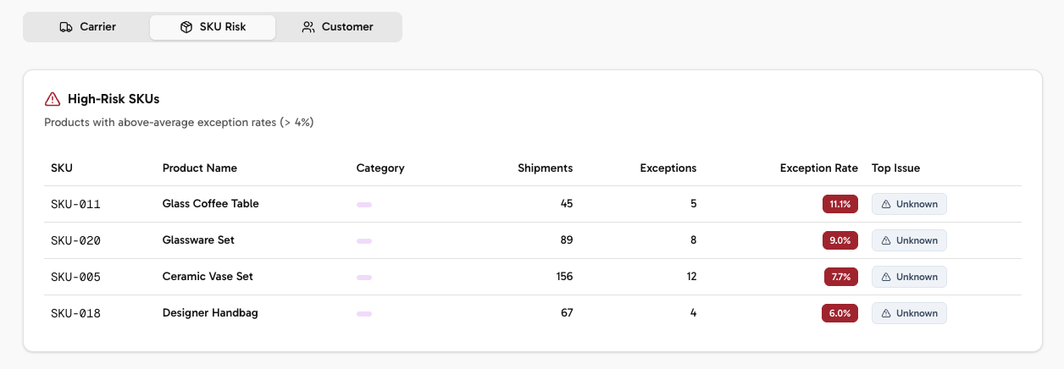Click the people icon on Customer tab
1064x369 pixels.
click(x=308, y=27)
